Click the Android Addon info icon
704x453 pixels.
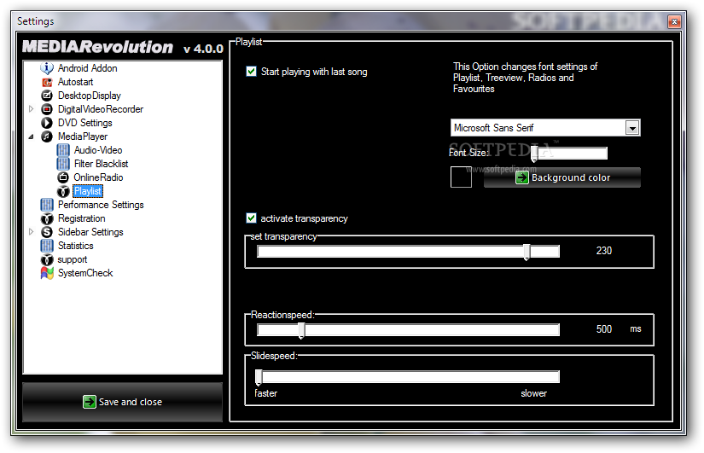pos(47,68)
